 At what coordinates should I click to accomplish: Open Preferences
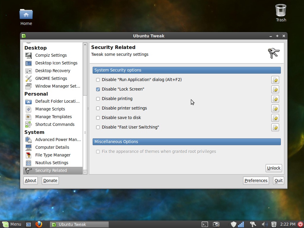(x=256, y=180)
